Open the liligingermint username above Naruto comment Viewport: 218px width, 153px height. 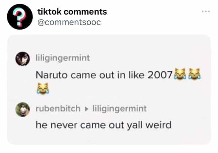[x=63, y=58]
